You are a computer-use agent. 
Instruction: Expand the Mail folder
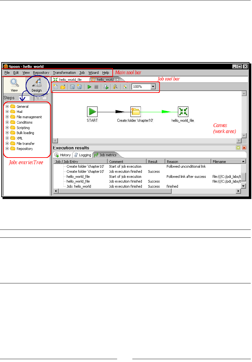[7, 112]
